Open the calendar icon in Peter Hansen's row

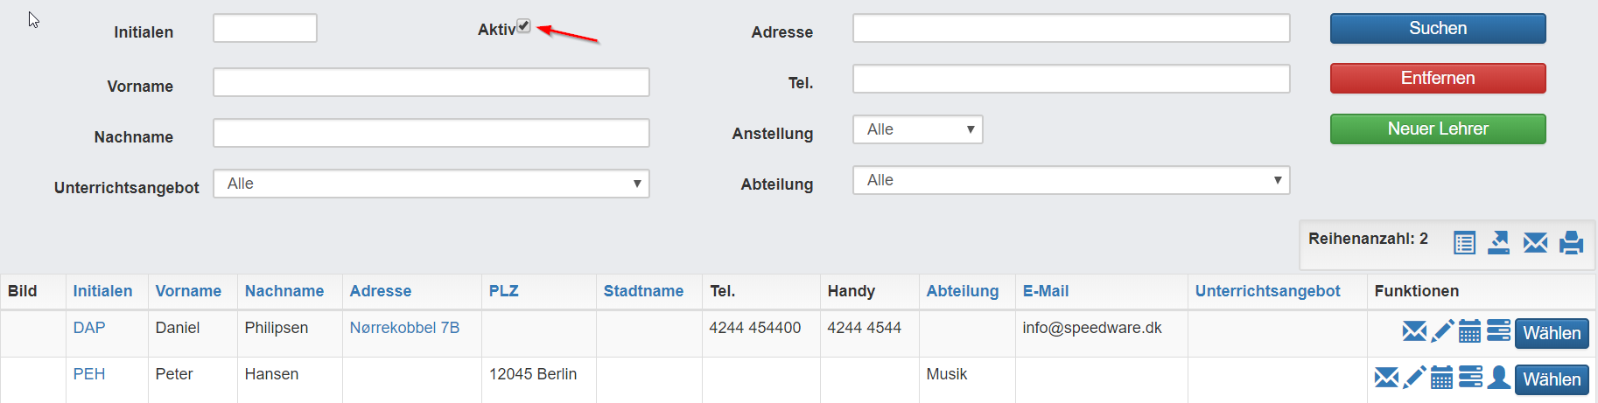coord(1441,377)
